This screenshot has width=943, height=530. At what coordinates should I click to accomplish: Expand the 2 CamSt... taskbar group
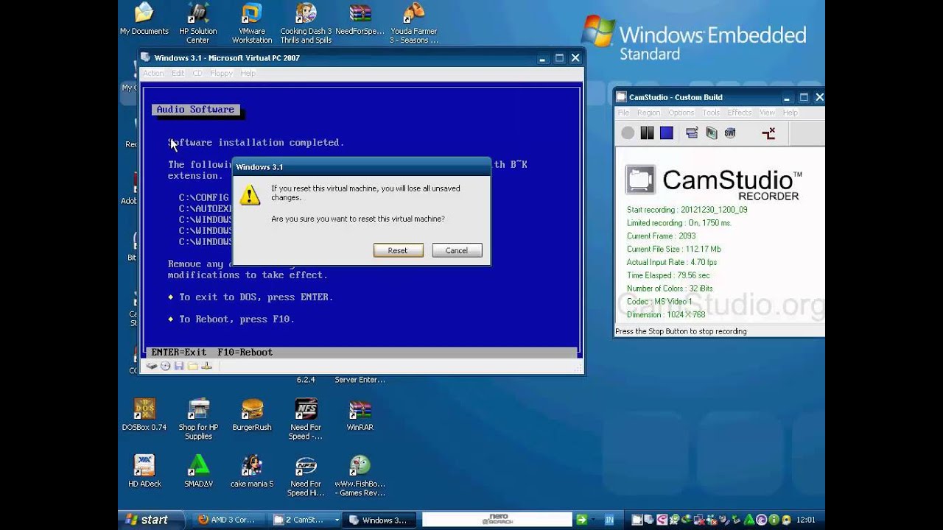(337, 520)
